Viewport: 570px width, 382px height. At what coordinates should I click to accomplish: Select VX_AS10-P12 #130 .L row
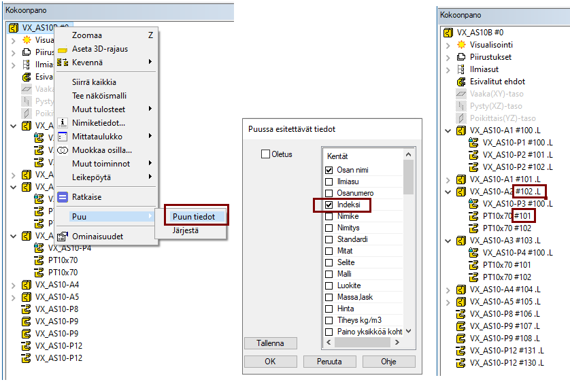click(507, 363)
